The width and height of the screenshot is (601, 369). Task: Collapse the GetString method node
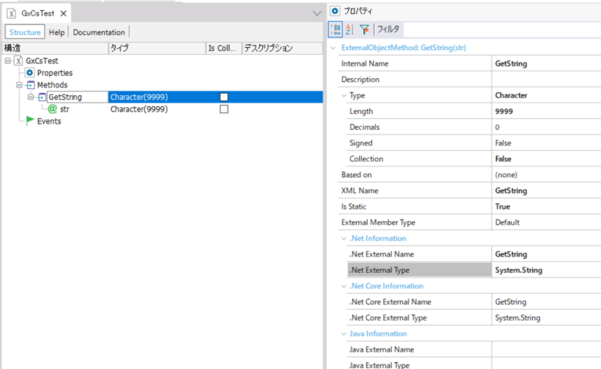point(31,97)
